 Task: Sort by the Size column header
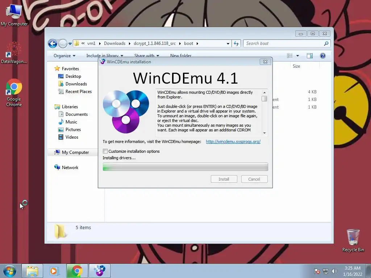click(296, 66)
